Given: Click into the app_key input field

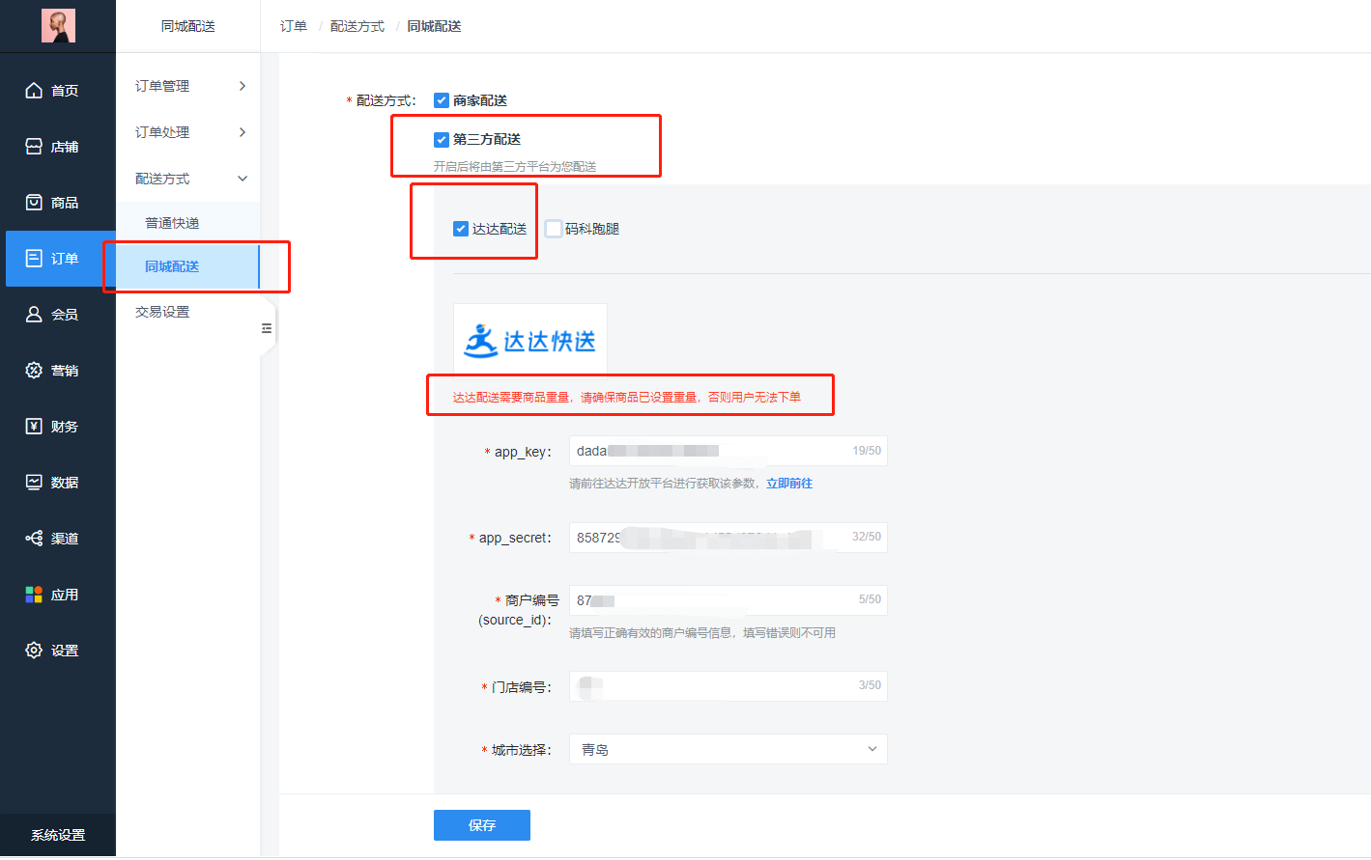Looking at the screenshot, I should tap(728, 451).
